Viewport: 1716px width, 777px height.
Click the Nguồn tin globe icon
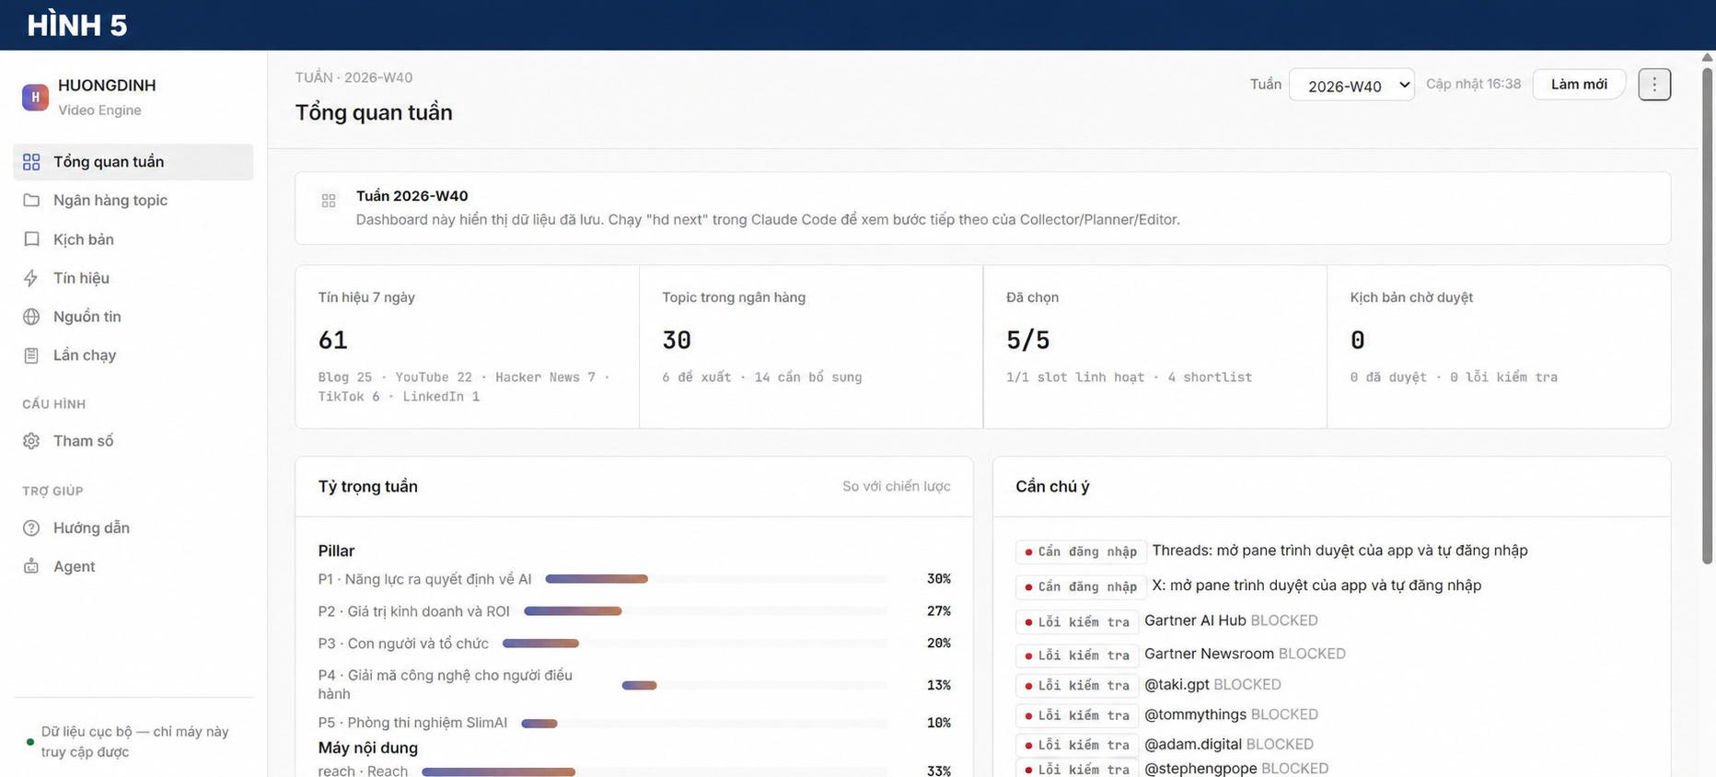point(31,317)
